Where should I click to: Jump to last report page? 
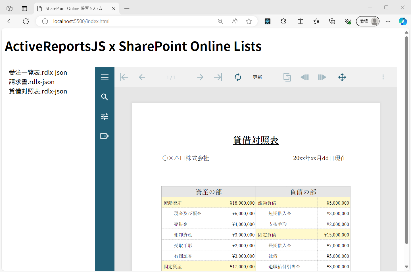(x=218, y=77)
